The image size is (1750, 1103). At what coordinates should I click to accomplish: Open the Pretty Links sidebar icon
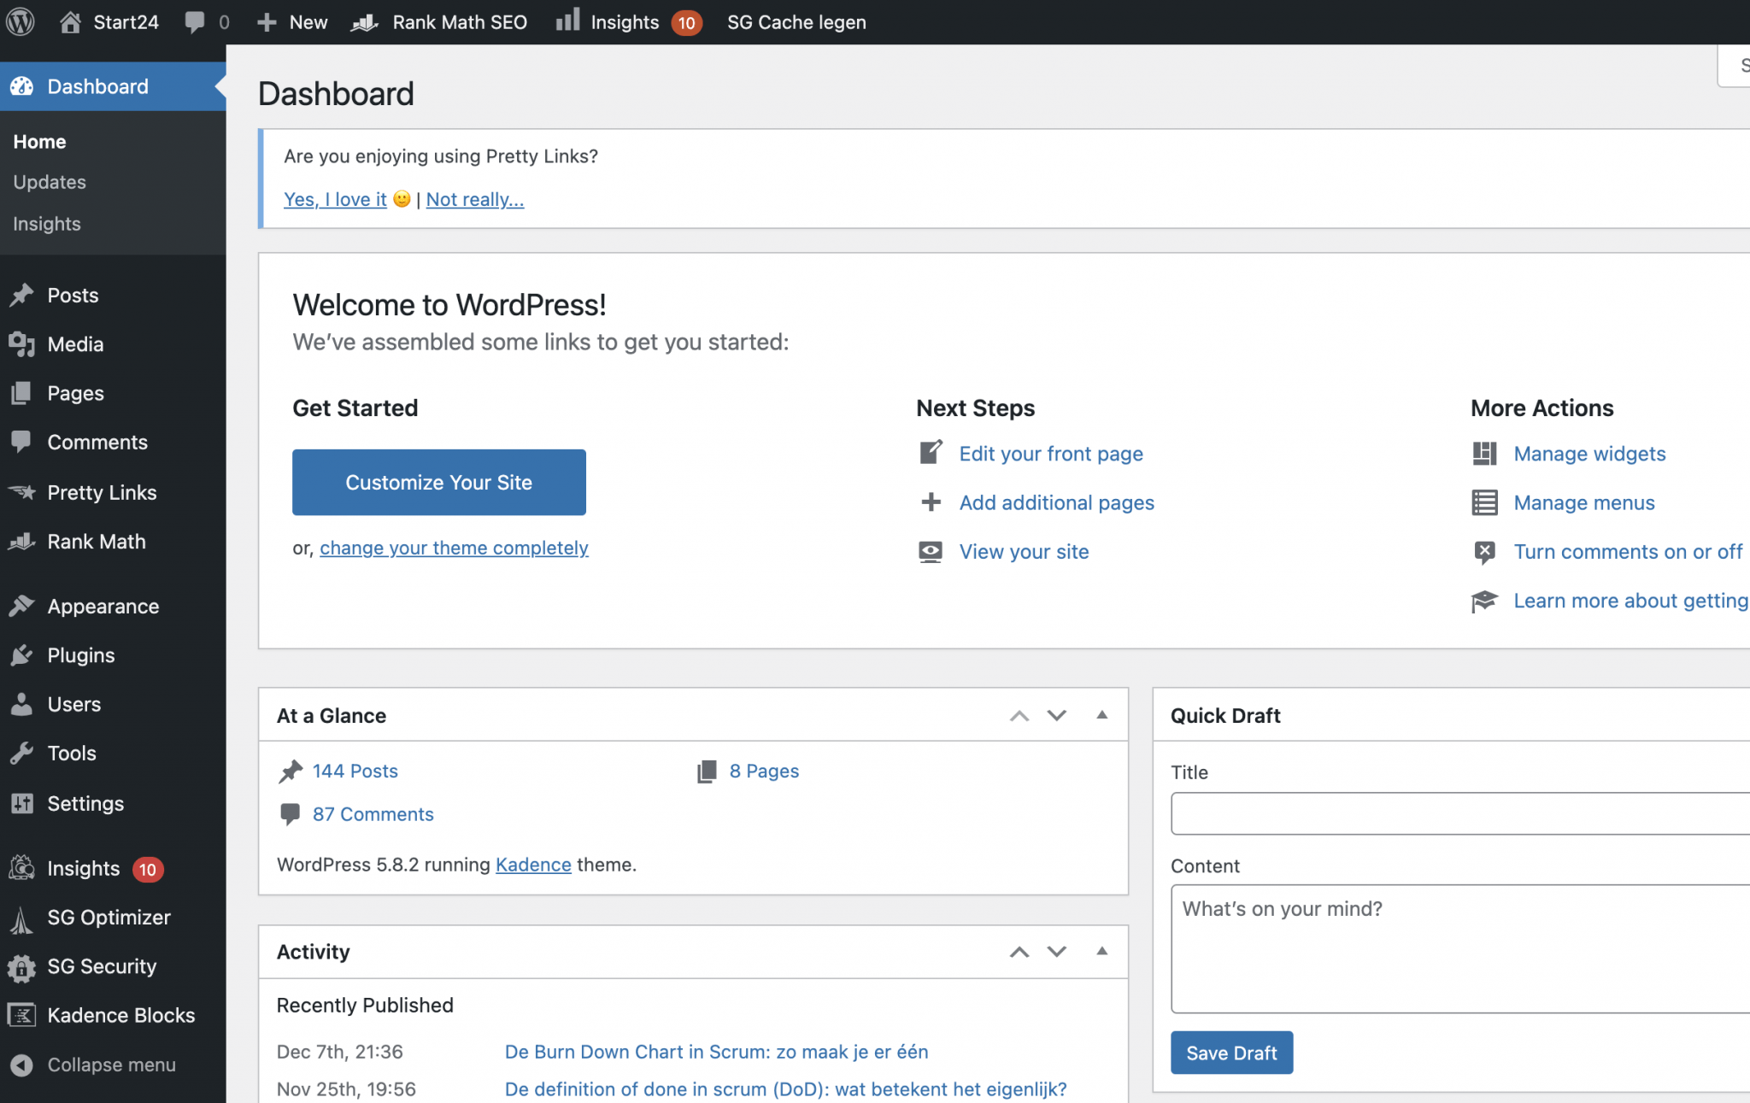click(x=23, y=492)
